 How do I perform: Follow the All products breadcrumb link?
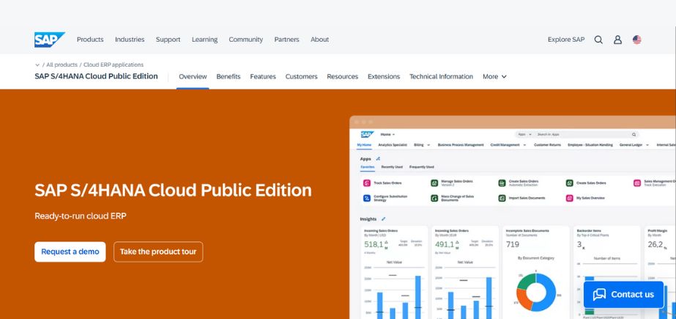coord(62,65)
